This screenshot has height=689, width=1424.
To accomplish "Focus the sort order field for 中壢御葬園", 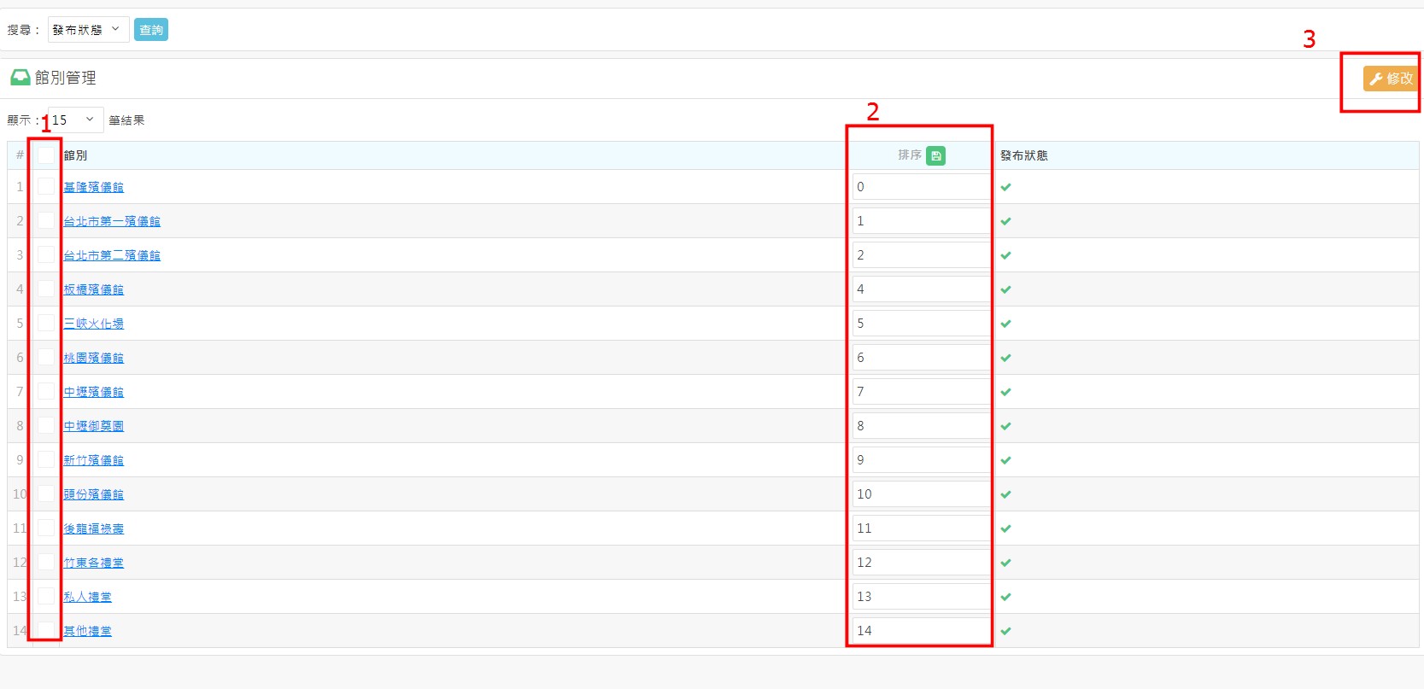I will coord(921,426).
